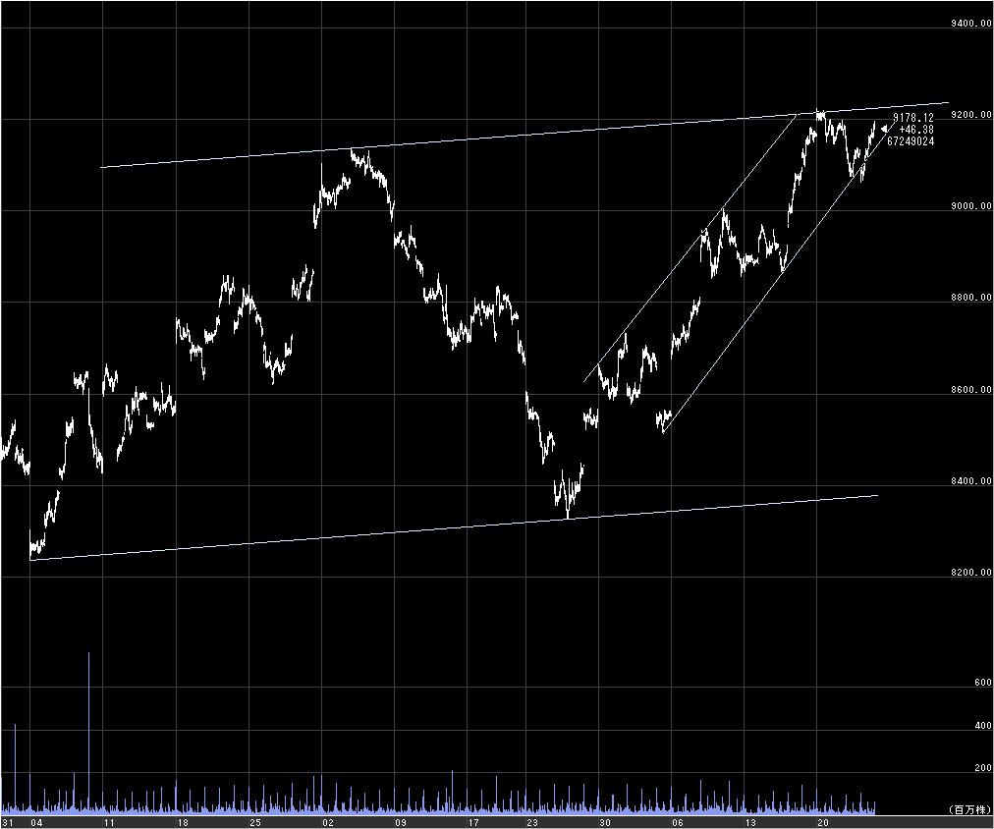The width and height of the screenshot is (994, 829).
Task: Click the tallest volume spike bar
Action: (x=88, y=732)
